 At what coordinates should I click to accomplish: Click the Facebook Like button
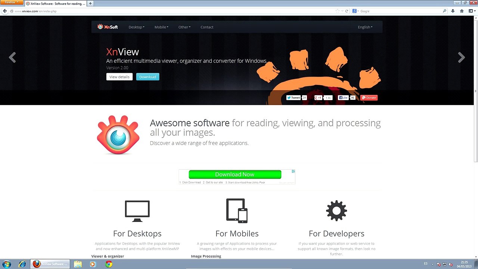click(x=343, y=98)
